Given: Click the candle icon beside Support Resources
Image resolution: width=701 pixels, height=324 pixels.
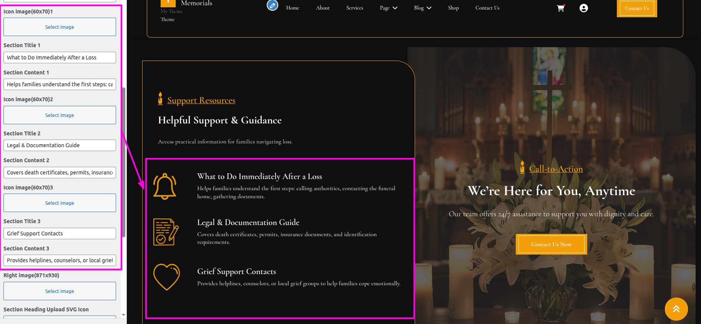Looking at the screenshot, I should pyautogui.click(x=160, y=99).
